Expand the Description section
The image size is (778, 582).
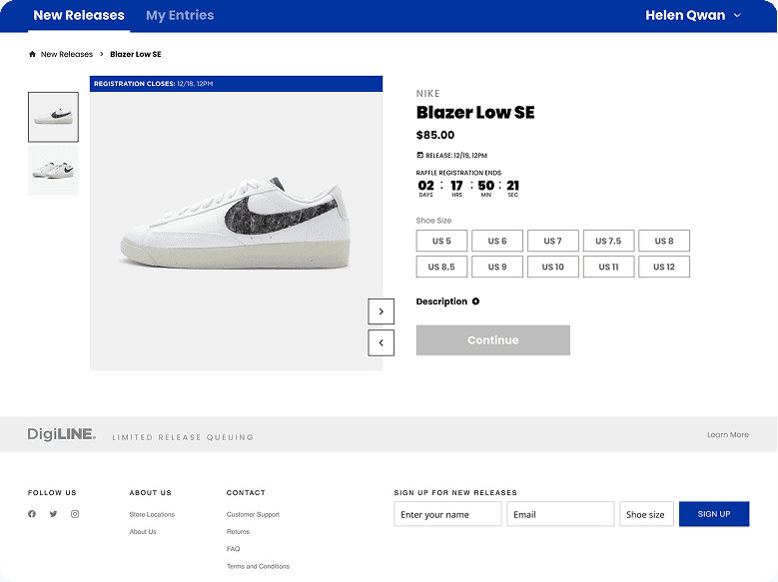coord(442,301)
